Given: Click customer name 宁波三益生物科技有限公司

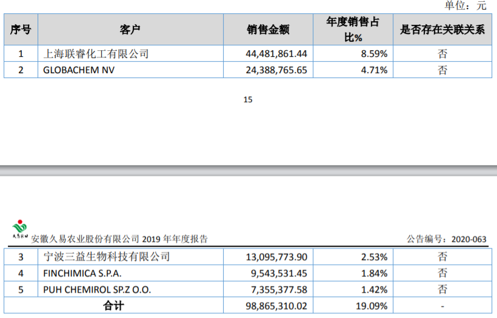Looking at the screenshot, I should coord(107,257).
